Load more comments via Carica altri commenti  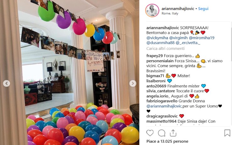165,48
